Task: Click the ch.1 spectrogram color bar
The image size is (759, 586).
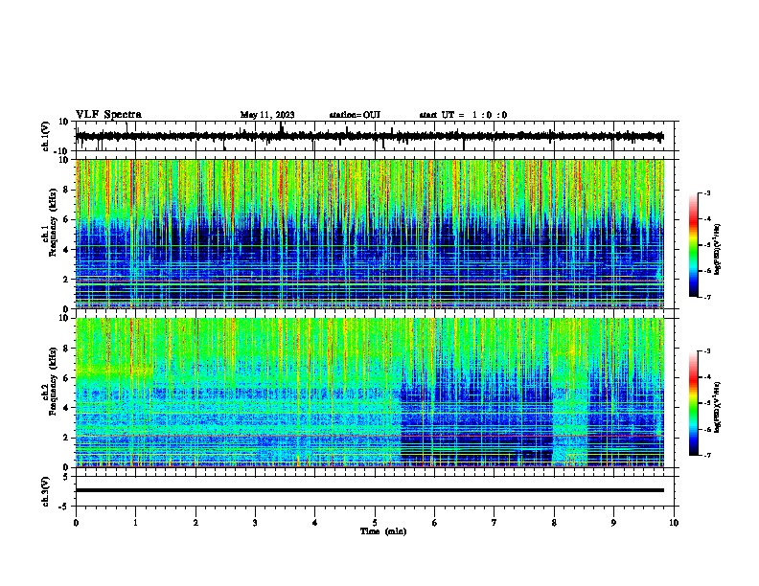Action: pos(694,245)
